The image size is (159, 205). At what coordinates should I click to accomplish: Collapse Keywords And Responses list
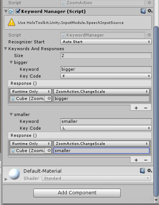pos(5,49)
